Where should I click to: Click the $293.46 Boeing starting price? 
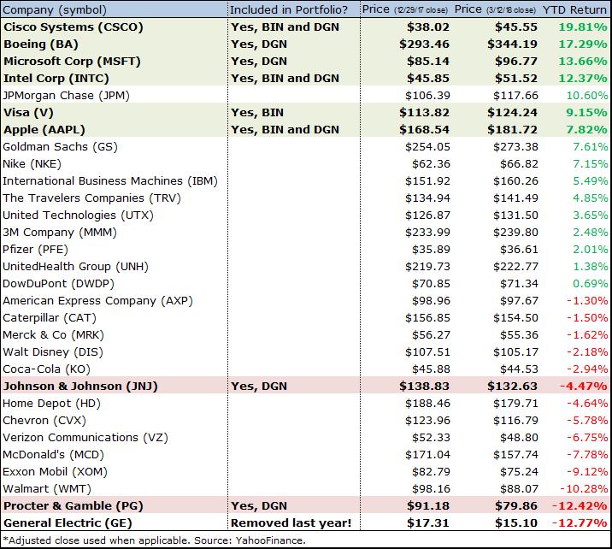[424, 44]
